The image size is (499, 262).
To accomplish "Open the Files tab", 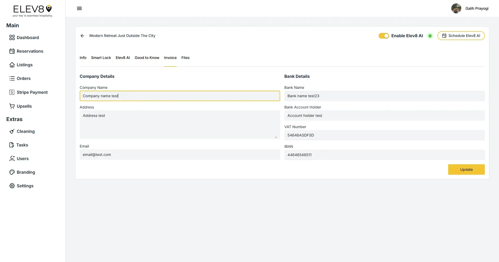I will point(185,58).
